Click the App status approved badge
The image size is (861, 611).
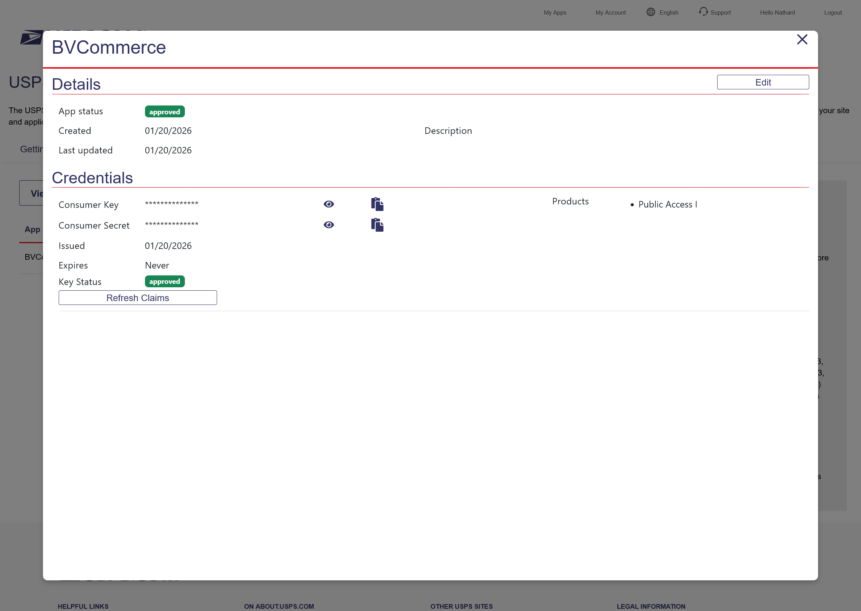165,112
